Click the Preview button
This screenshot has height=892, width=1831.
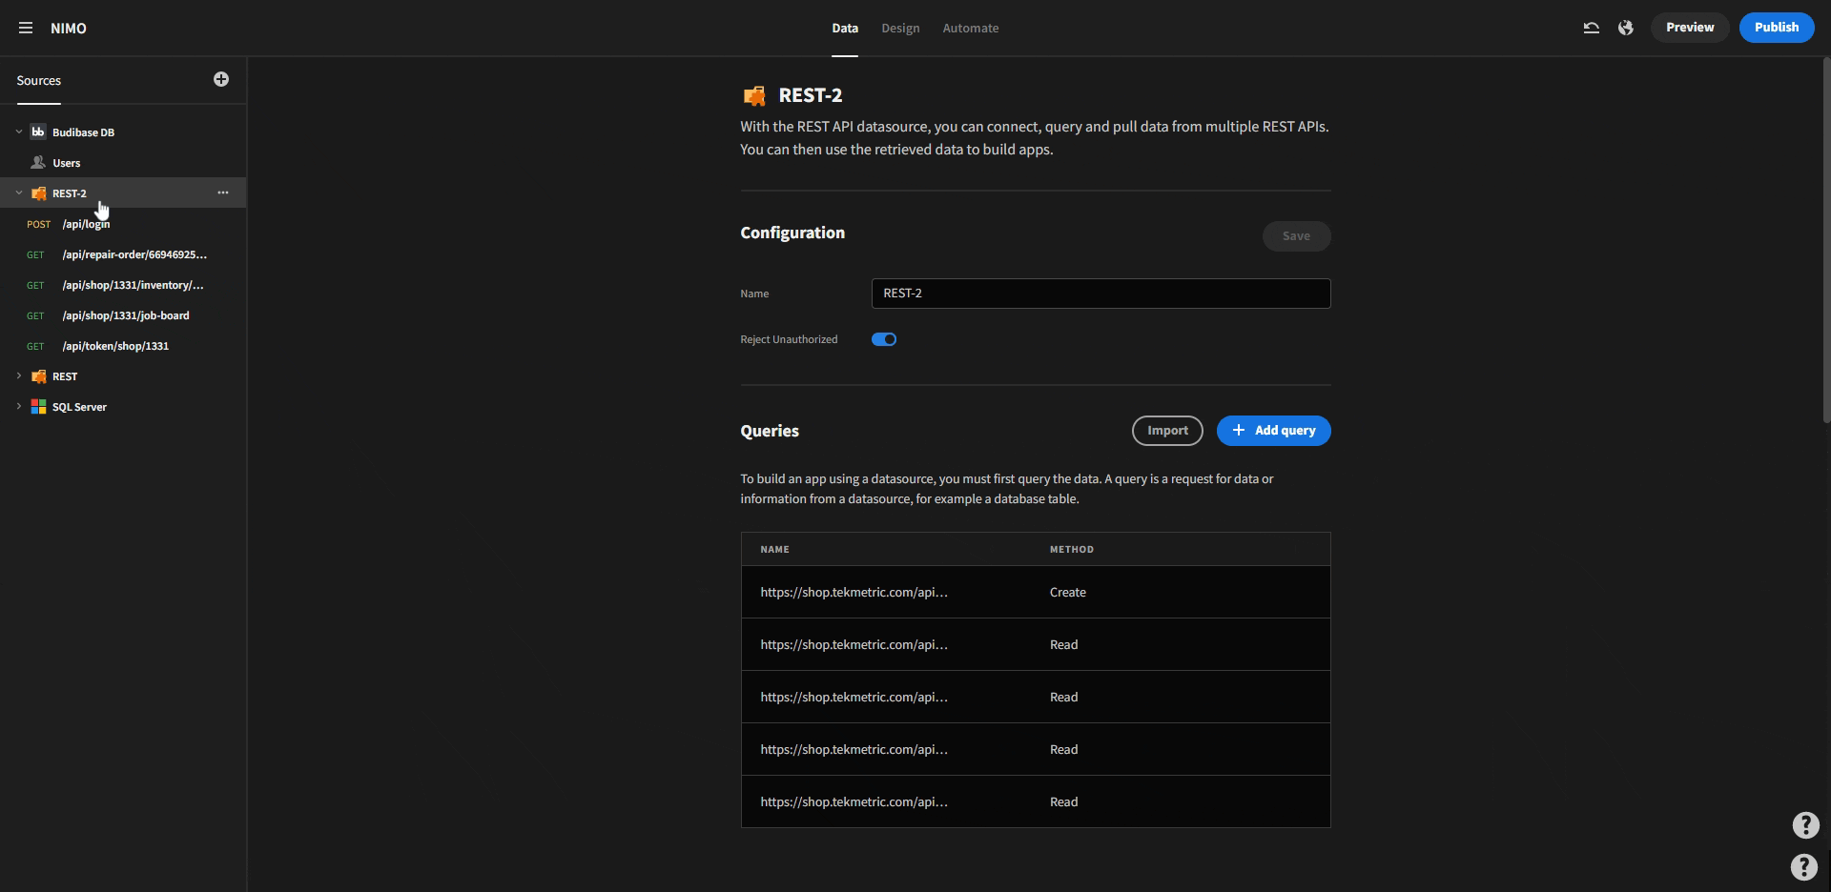point(1690,28)
